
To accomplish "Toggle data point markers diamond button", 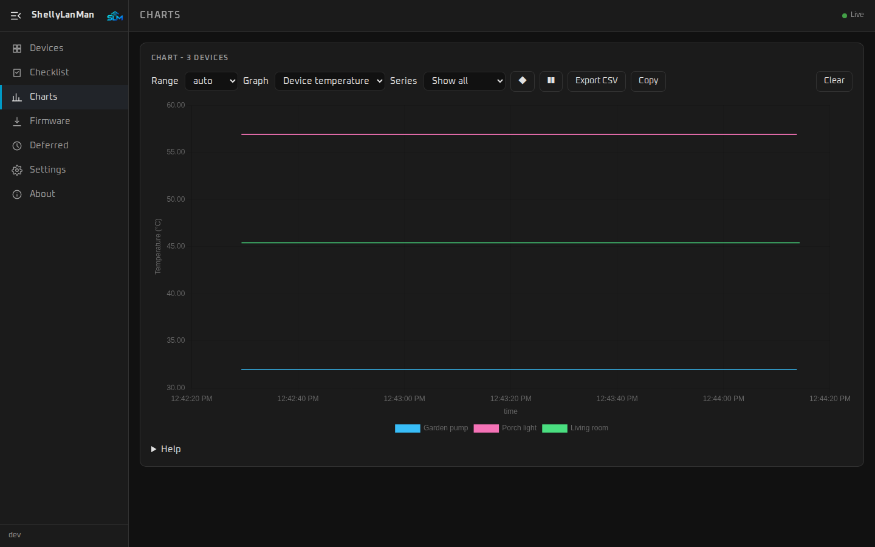I will (523, 81).
